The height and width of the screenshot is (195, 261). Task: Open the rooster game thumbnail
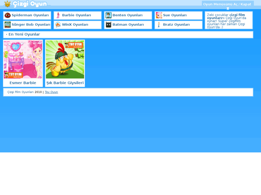pos(65,59)
